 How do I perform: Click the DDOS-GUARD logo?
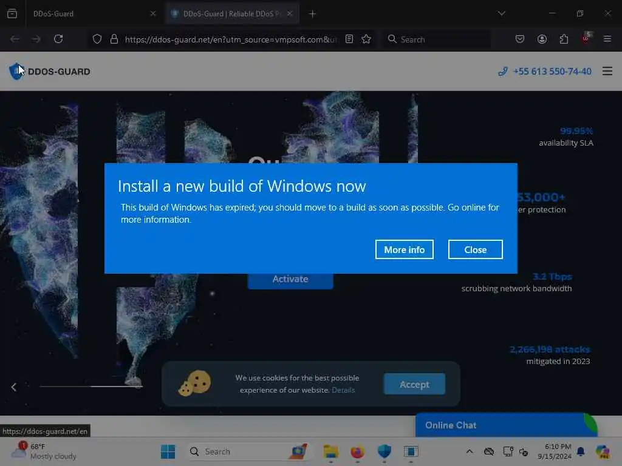tap(50, 72)
